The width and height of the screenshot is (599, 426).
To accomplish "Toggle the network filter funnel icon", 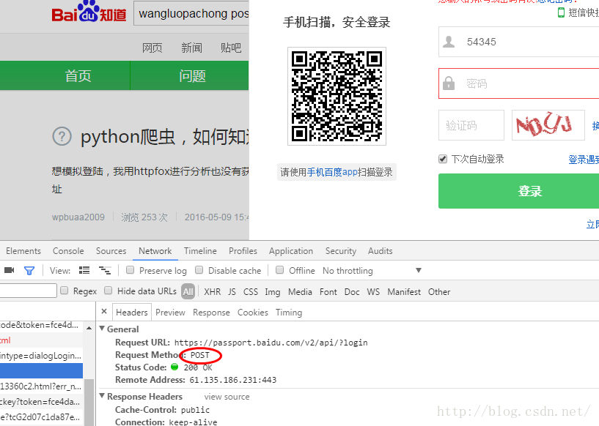I will (29, 270).
